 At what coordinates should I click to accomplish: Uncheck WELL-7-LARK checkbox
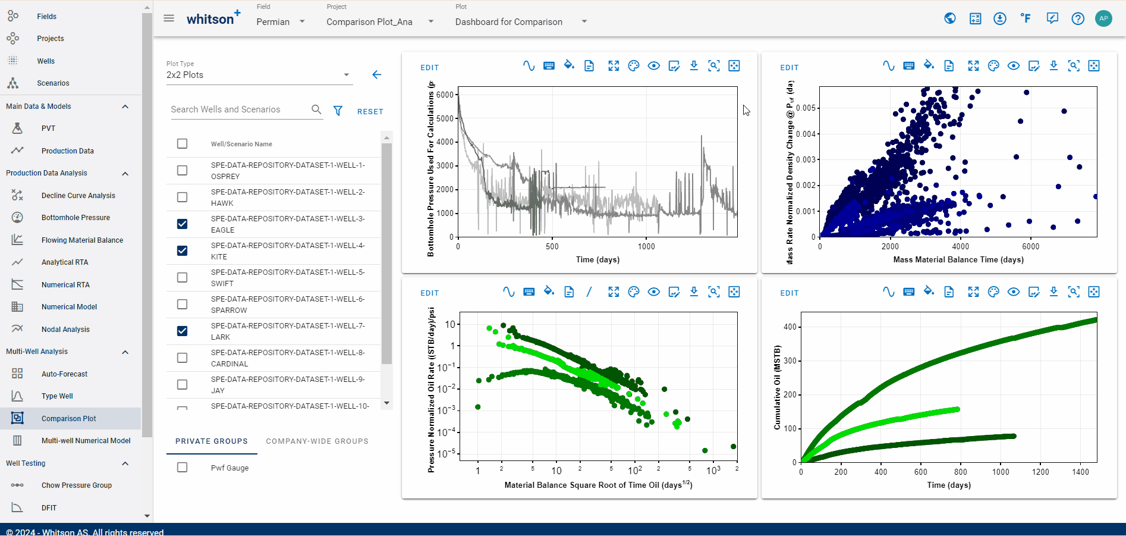click(183, 331)
